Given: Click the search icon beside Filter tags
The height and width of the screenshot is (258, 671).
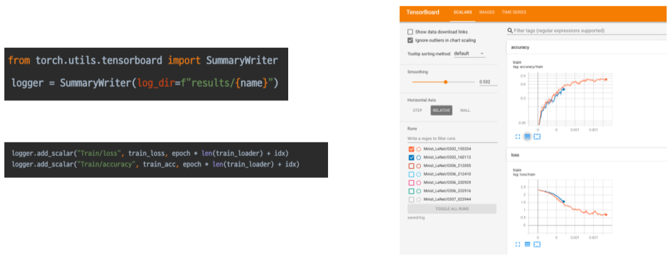Looking at the screenshot, I should coord(510,30).
